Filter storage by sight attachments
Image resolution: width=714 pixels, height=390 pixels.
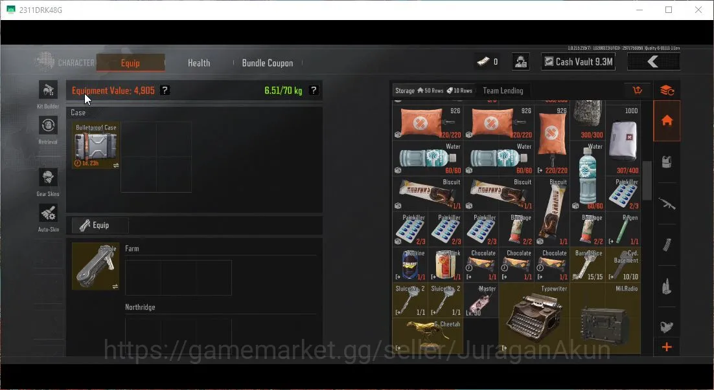(x=667, y=326)
